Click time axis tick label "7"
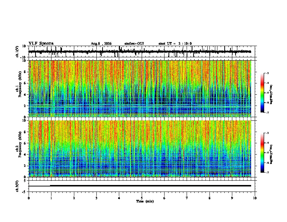The image size is (287, 222). click(187, 198)
